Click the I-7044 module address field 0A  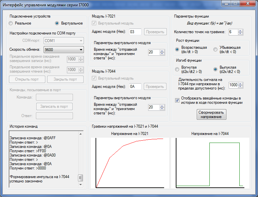[135, 87]
